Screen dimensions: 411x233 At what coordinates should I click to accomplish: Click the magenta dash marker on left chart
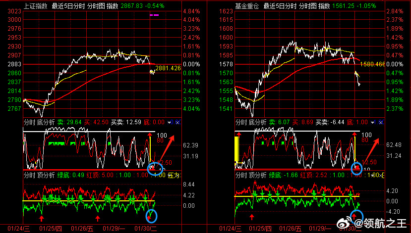pyautogui.click(x=154, y=15)
